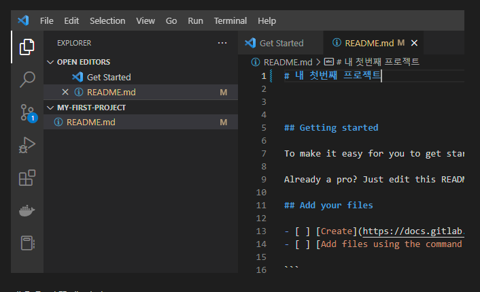Click the '## Add your files' heading line

(x=328, y=206)
